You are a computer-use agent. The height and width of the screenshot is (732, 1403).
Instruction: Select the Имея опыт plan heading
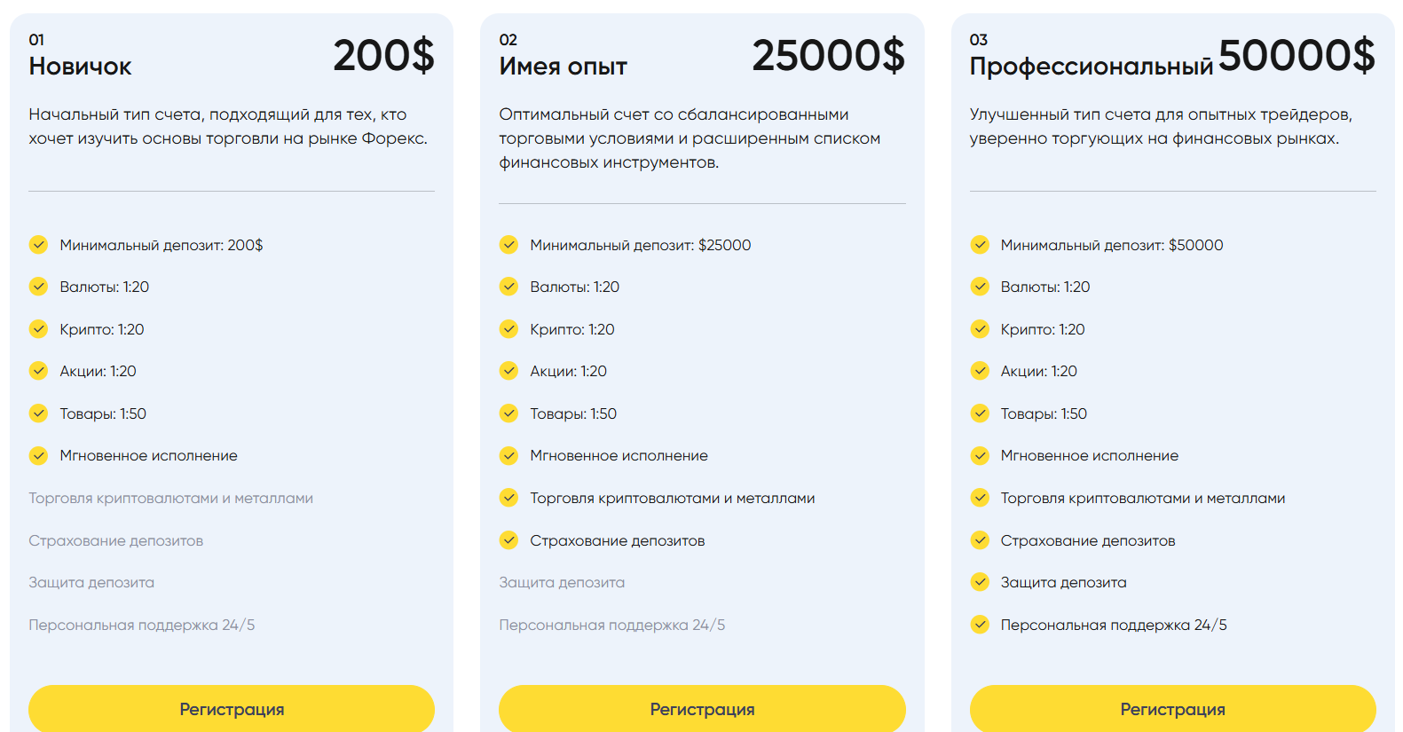point(563,67)
